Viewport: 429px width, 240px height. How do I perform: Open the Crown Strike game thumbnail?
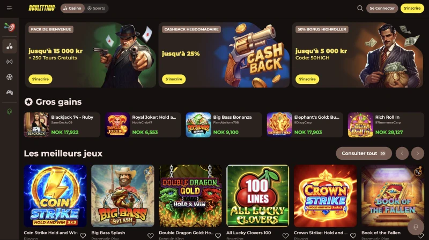pos(326,196)
